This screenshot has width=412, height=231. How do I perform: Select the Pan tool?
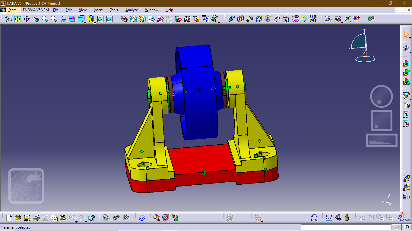27,19
